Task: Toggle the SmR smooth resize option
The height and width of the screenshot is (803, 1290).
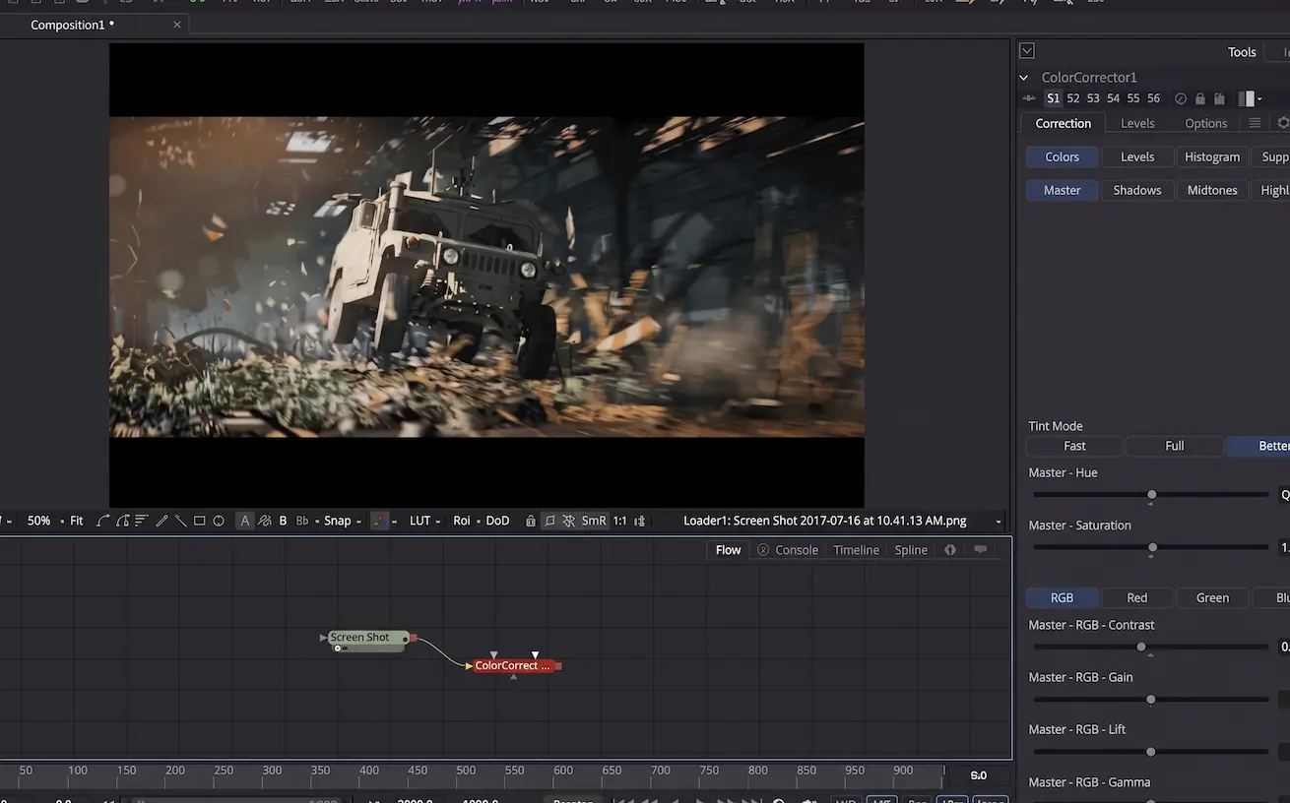Action: (x=594, y=521)
